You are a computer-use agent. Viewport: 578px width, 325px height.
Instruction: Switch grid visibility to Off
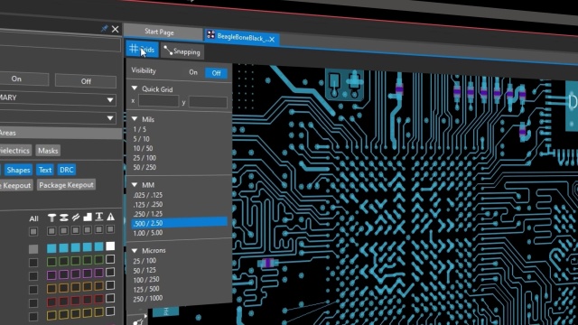pyautogui.click(x=216, y=73)
